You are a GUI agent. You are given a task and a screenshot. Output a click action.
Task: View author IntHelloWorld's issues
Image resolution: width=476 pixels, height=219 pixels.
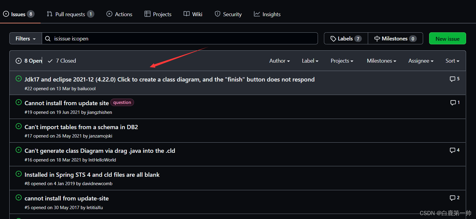(102, 160)
